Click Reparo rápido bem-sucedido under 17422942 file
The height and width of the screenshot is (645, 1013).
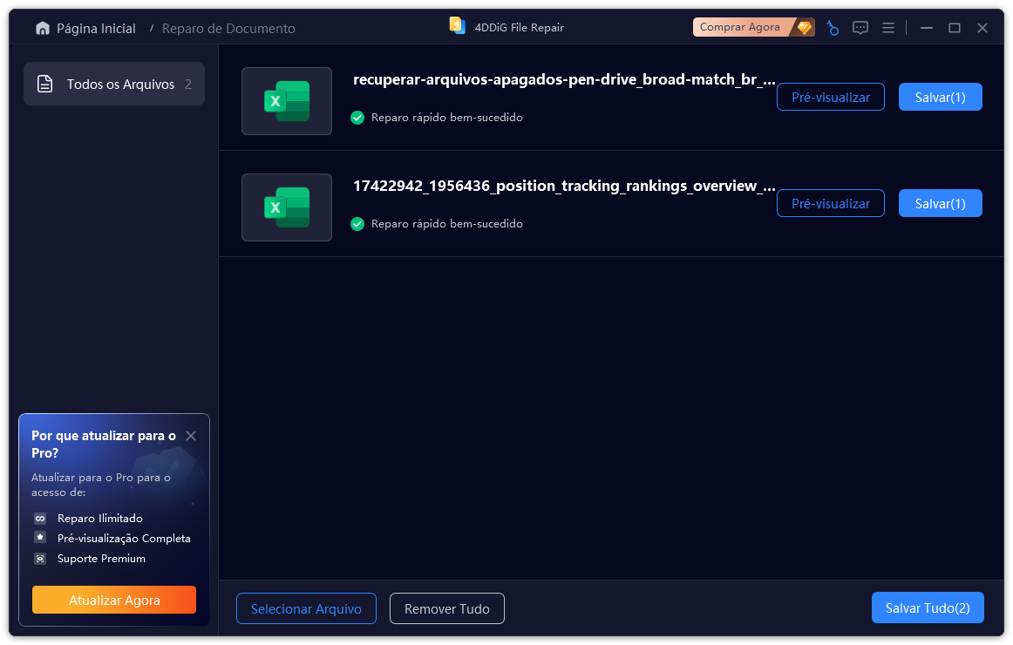tap(447, 224)
